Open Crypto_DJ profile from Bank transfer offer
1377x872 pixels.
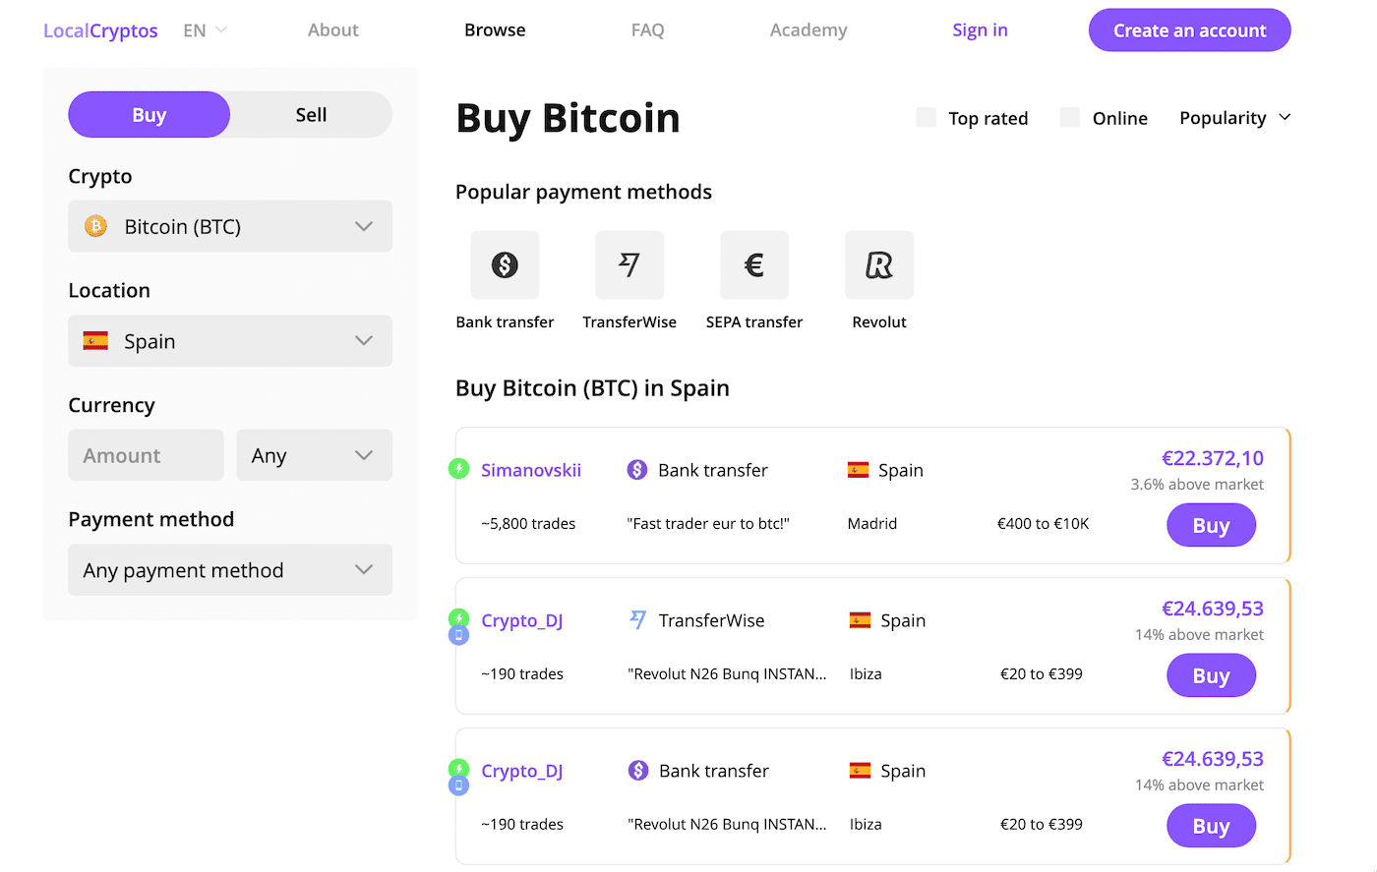point(521,771)
